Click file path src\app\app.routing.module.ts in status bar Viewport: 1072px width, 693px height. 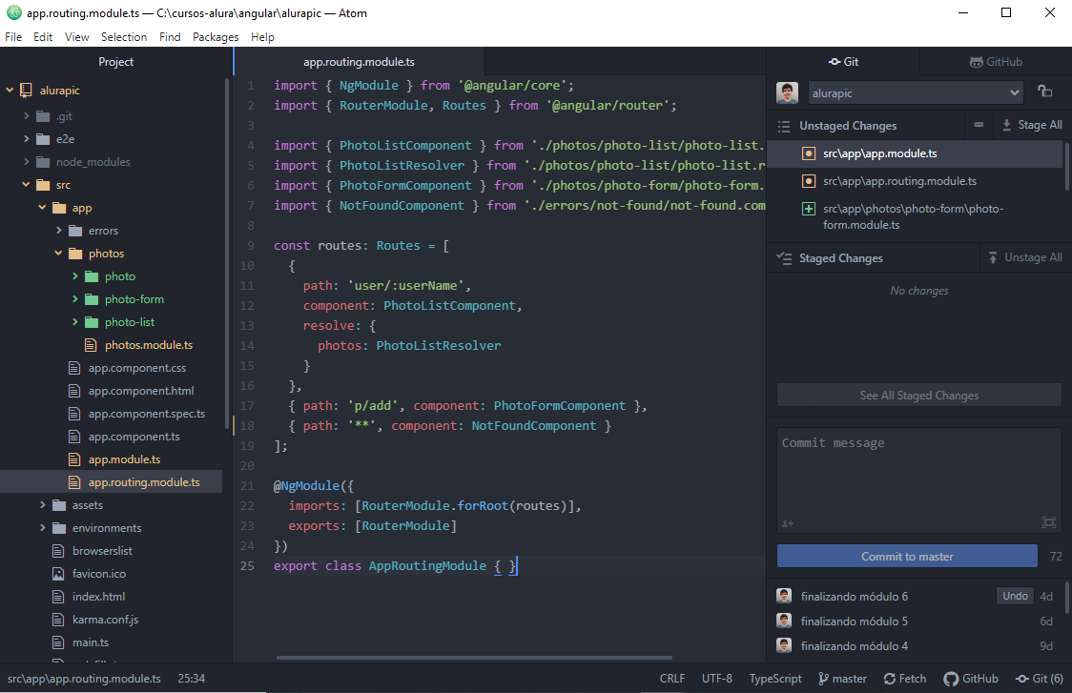(x=84, y=678)
